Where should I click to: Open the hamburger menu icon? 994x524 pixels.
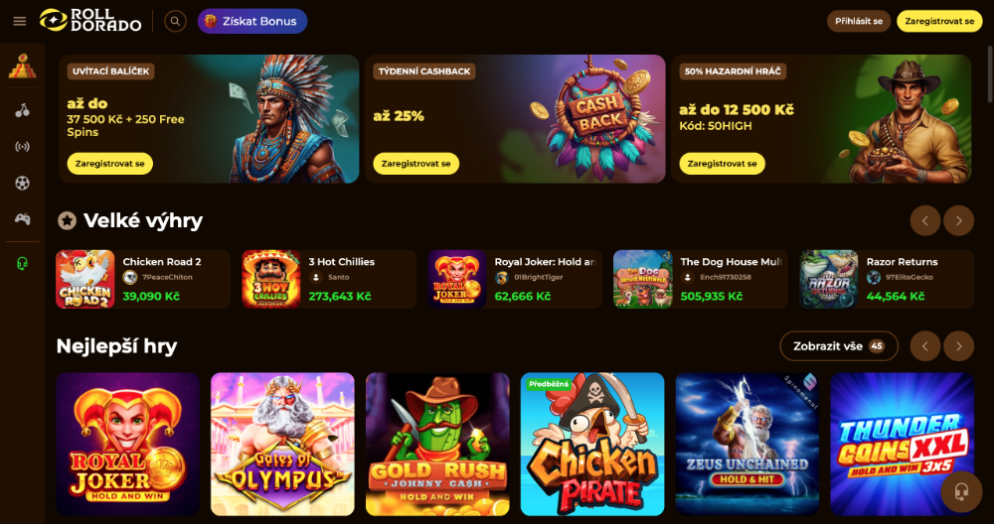pyautogui.click(x=20, y=21)
